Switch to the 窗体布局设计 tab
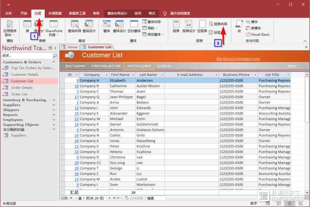The height and width of the screenshot is (207, 310). (117, 13)
